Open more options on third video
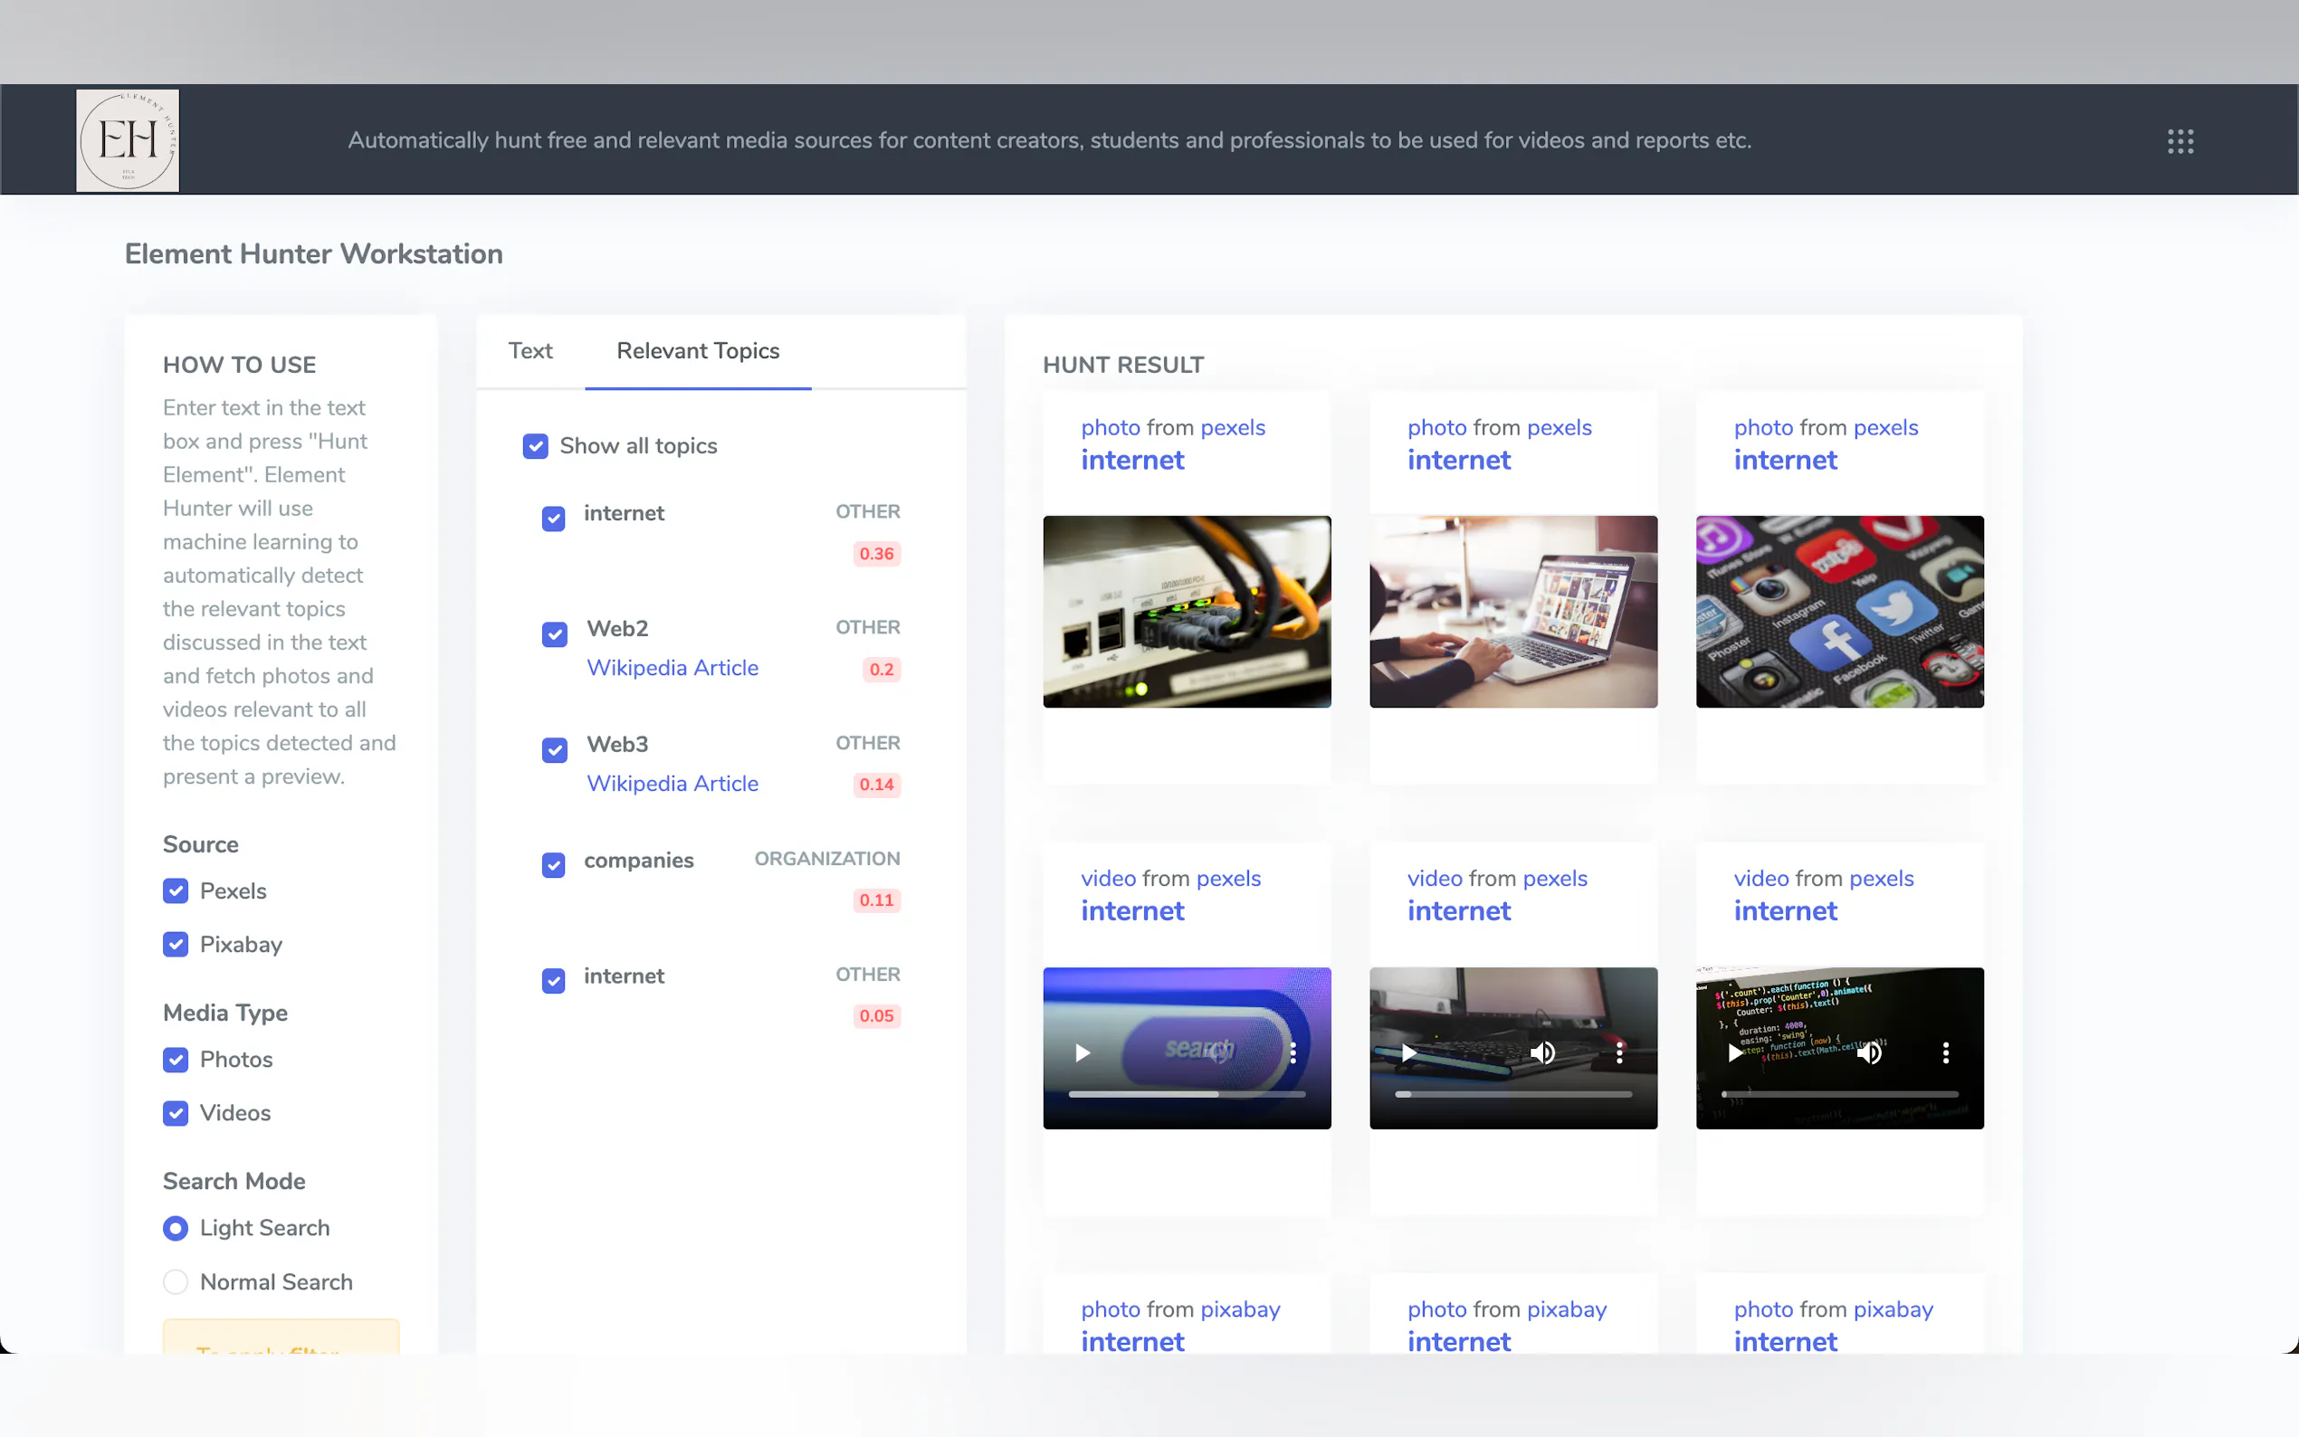2299x1437 pixels. pyautogui.click(x=1945, y=1052)
